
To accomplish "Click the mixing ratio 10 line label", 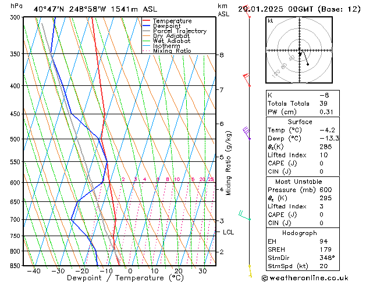I will click(x=177, y=179).
